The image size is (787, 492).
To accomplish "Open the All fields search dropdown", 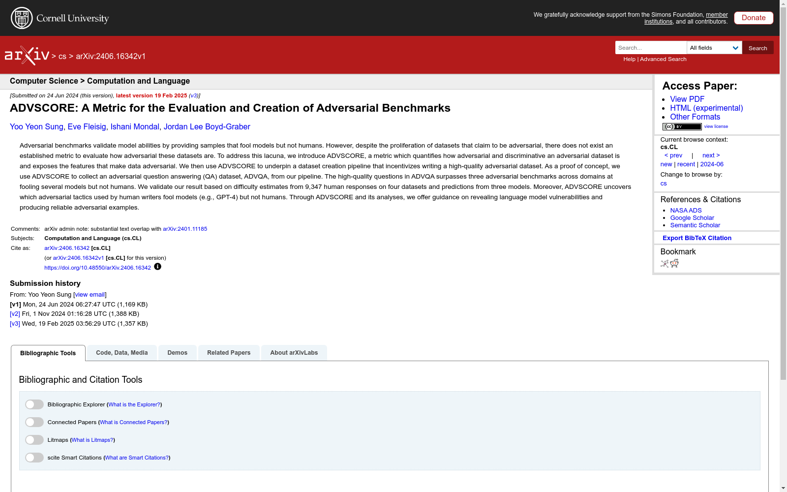I will (x=714, y=48).
